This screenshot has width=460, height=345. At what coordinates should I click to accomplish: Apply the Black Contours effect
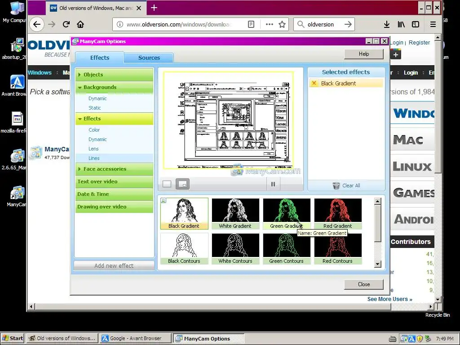click(184, 248)
